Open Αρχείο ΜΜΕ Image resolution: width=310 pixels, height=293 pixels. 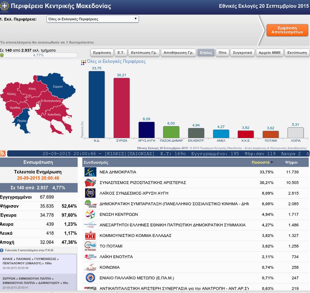click(x=270, y=53)
